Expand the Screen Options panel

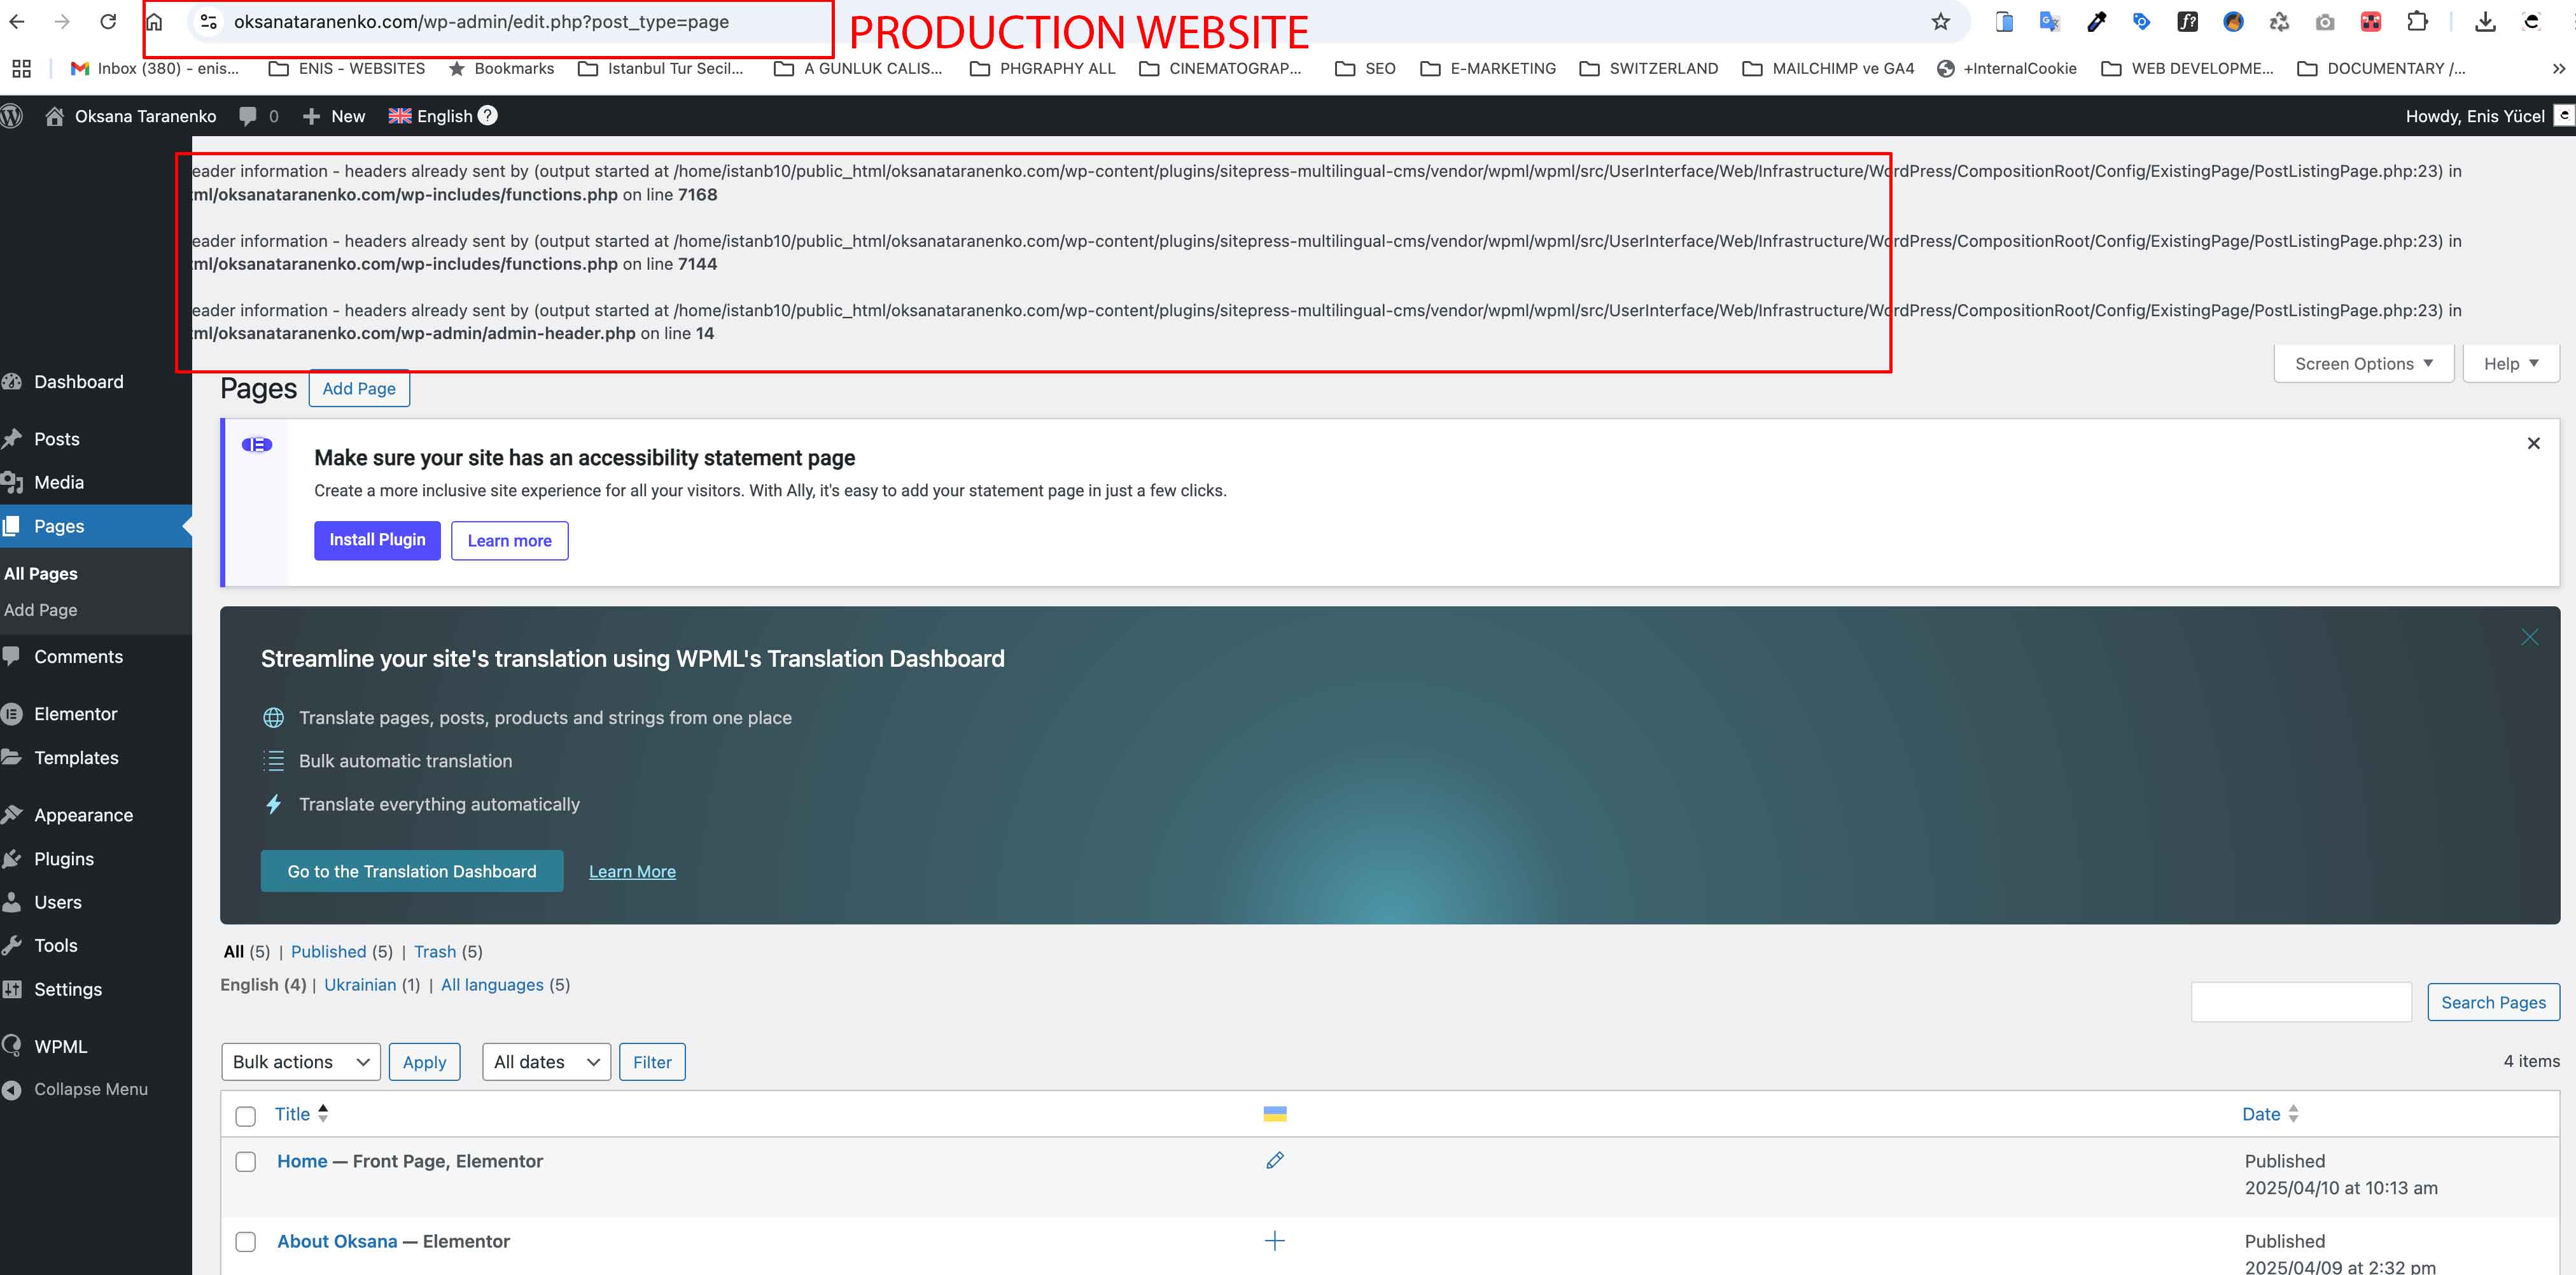(2363, 363)
